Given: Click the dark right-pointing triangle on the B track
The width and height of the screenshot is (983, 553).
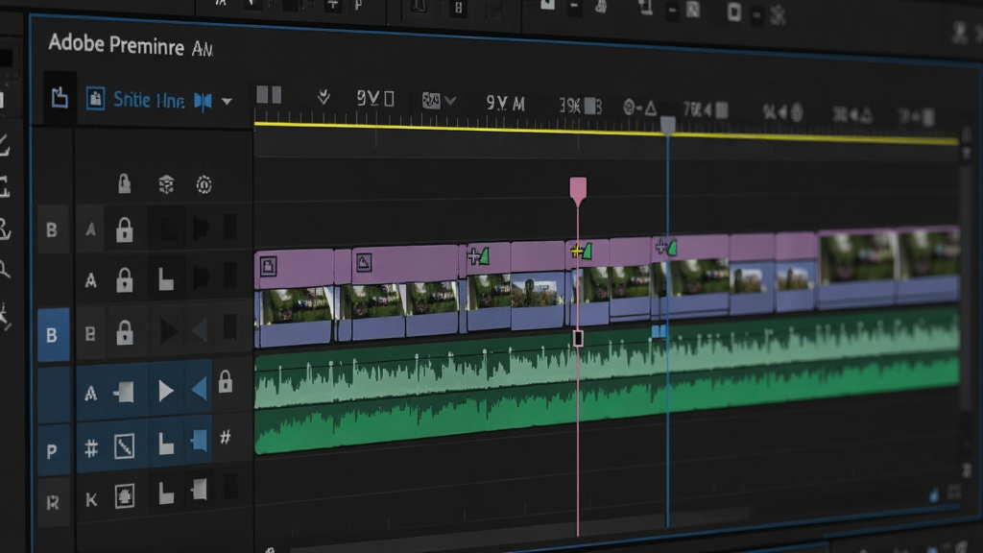Looking at the screenshot, I should click(x=168, y=331).
